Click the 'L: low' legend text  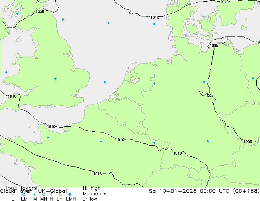tap(90, 199)
